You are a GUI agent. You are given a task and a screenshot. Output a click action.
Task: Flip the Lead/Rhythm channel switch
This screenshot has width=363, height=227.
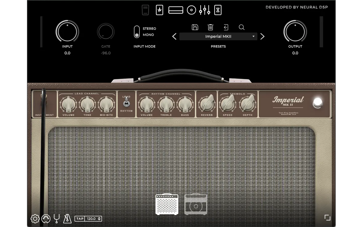(126, 103)
